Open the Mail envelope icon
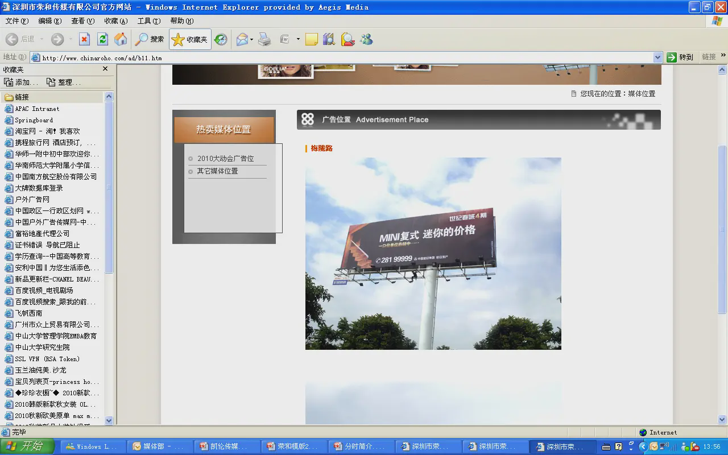This screenshot has height=455, width=728. tap(242, 39)
